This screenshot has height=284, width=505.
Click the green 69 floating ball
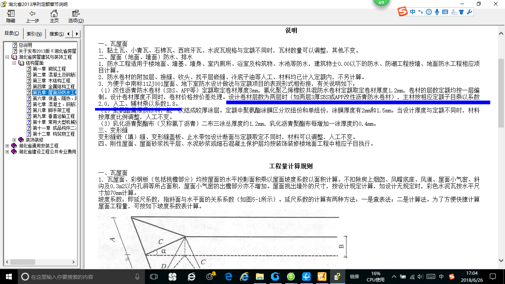click(381, 3)
